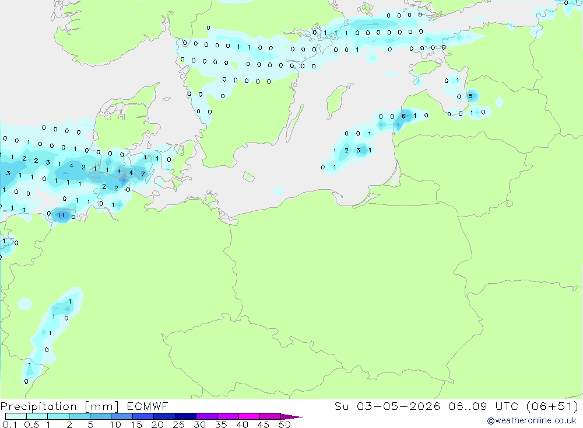The width and height of the screenshot is (583, 428).
Task: Pick the 5–10 mm blue legend swatch
Action: click(101, 416)
